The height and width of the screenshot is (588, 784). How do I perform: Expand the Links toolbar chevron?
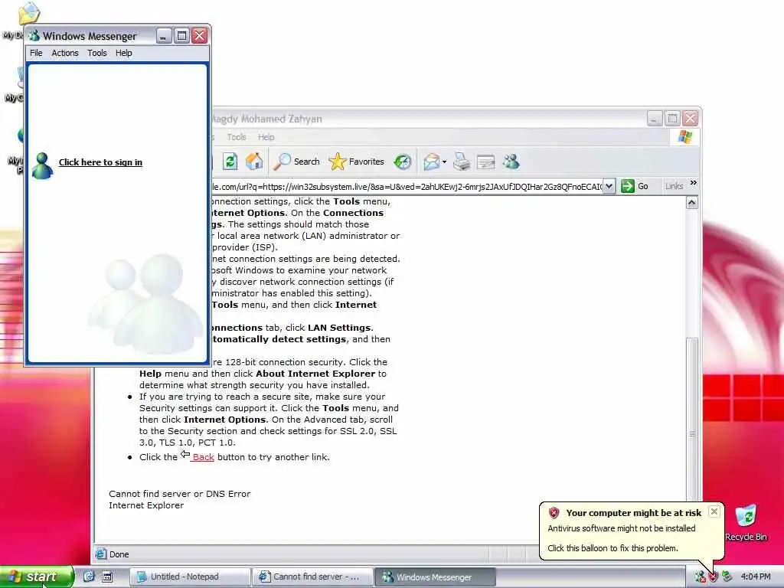tap(694, 183)
